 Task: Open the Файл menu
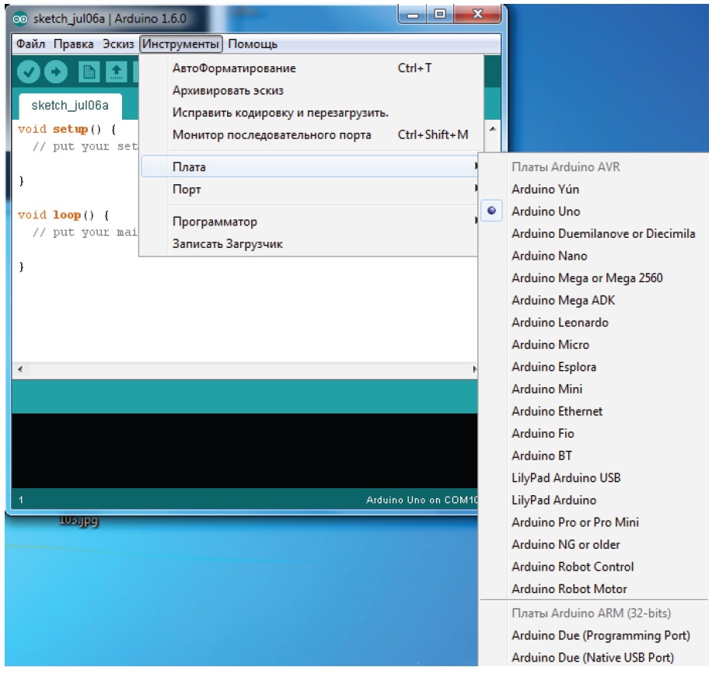[30, 44]
